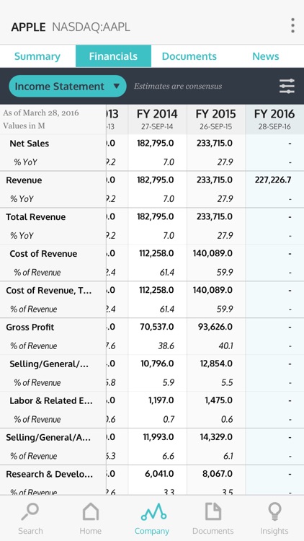
Task: Select the 11,993.0 cell
Action: pyautogui.click(x=158, y=437)
